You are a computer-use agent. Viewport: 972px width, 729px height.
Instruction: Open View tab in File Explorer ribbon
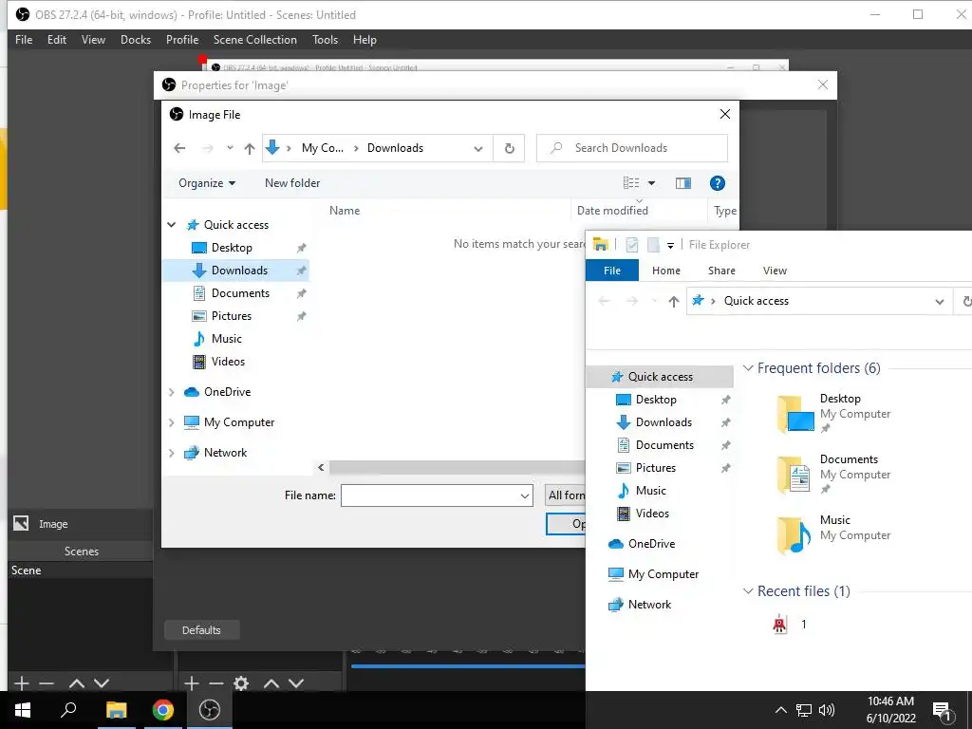tap(775, 271)
